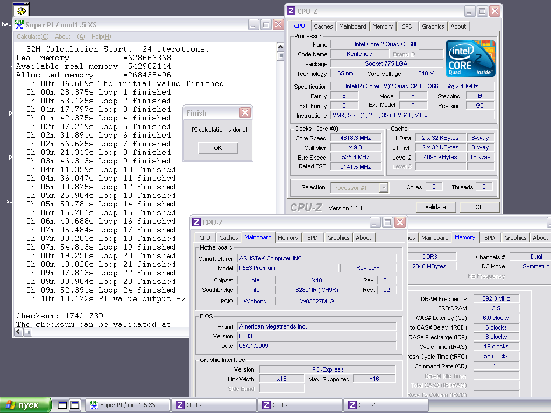Click the Intel Core 2 Quad logo
This screenshot has height=413, width=551.
tap(470, 59)
